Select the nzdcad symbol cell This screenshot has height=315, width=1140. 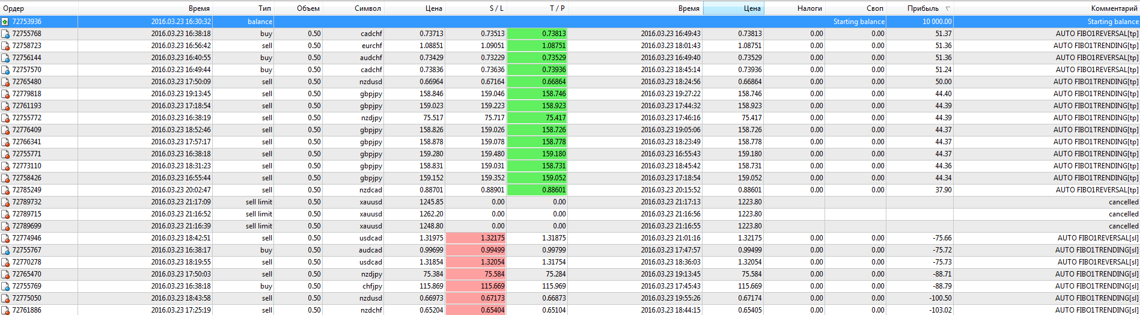(371, 190)
